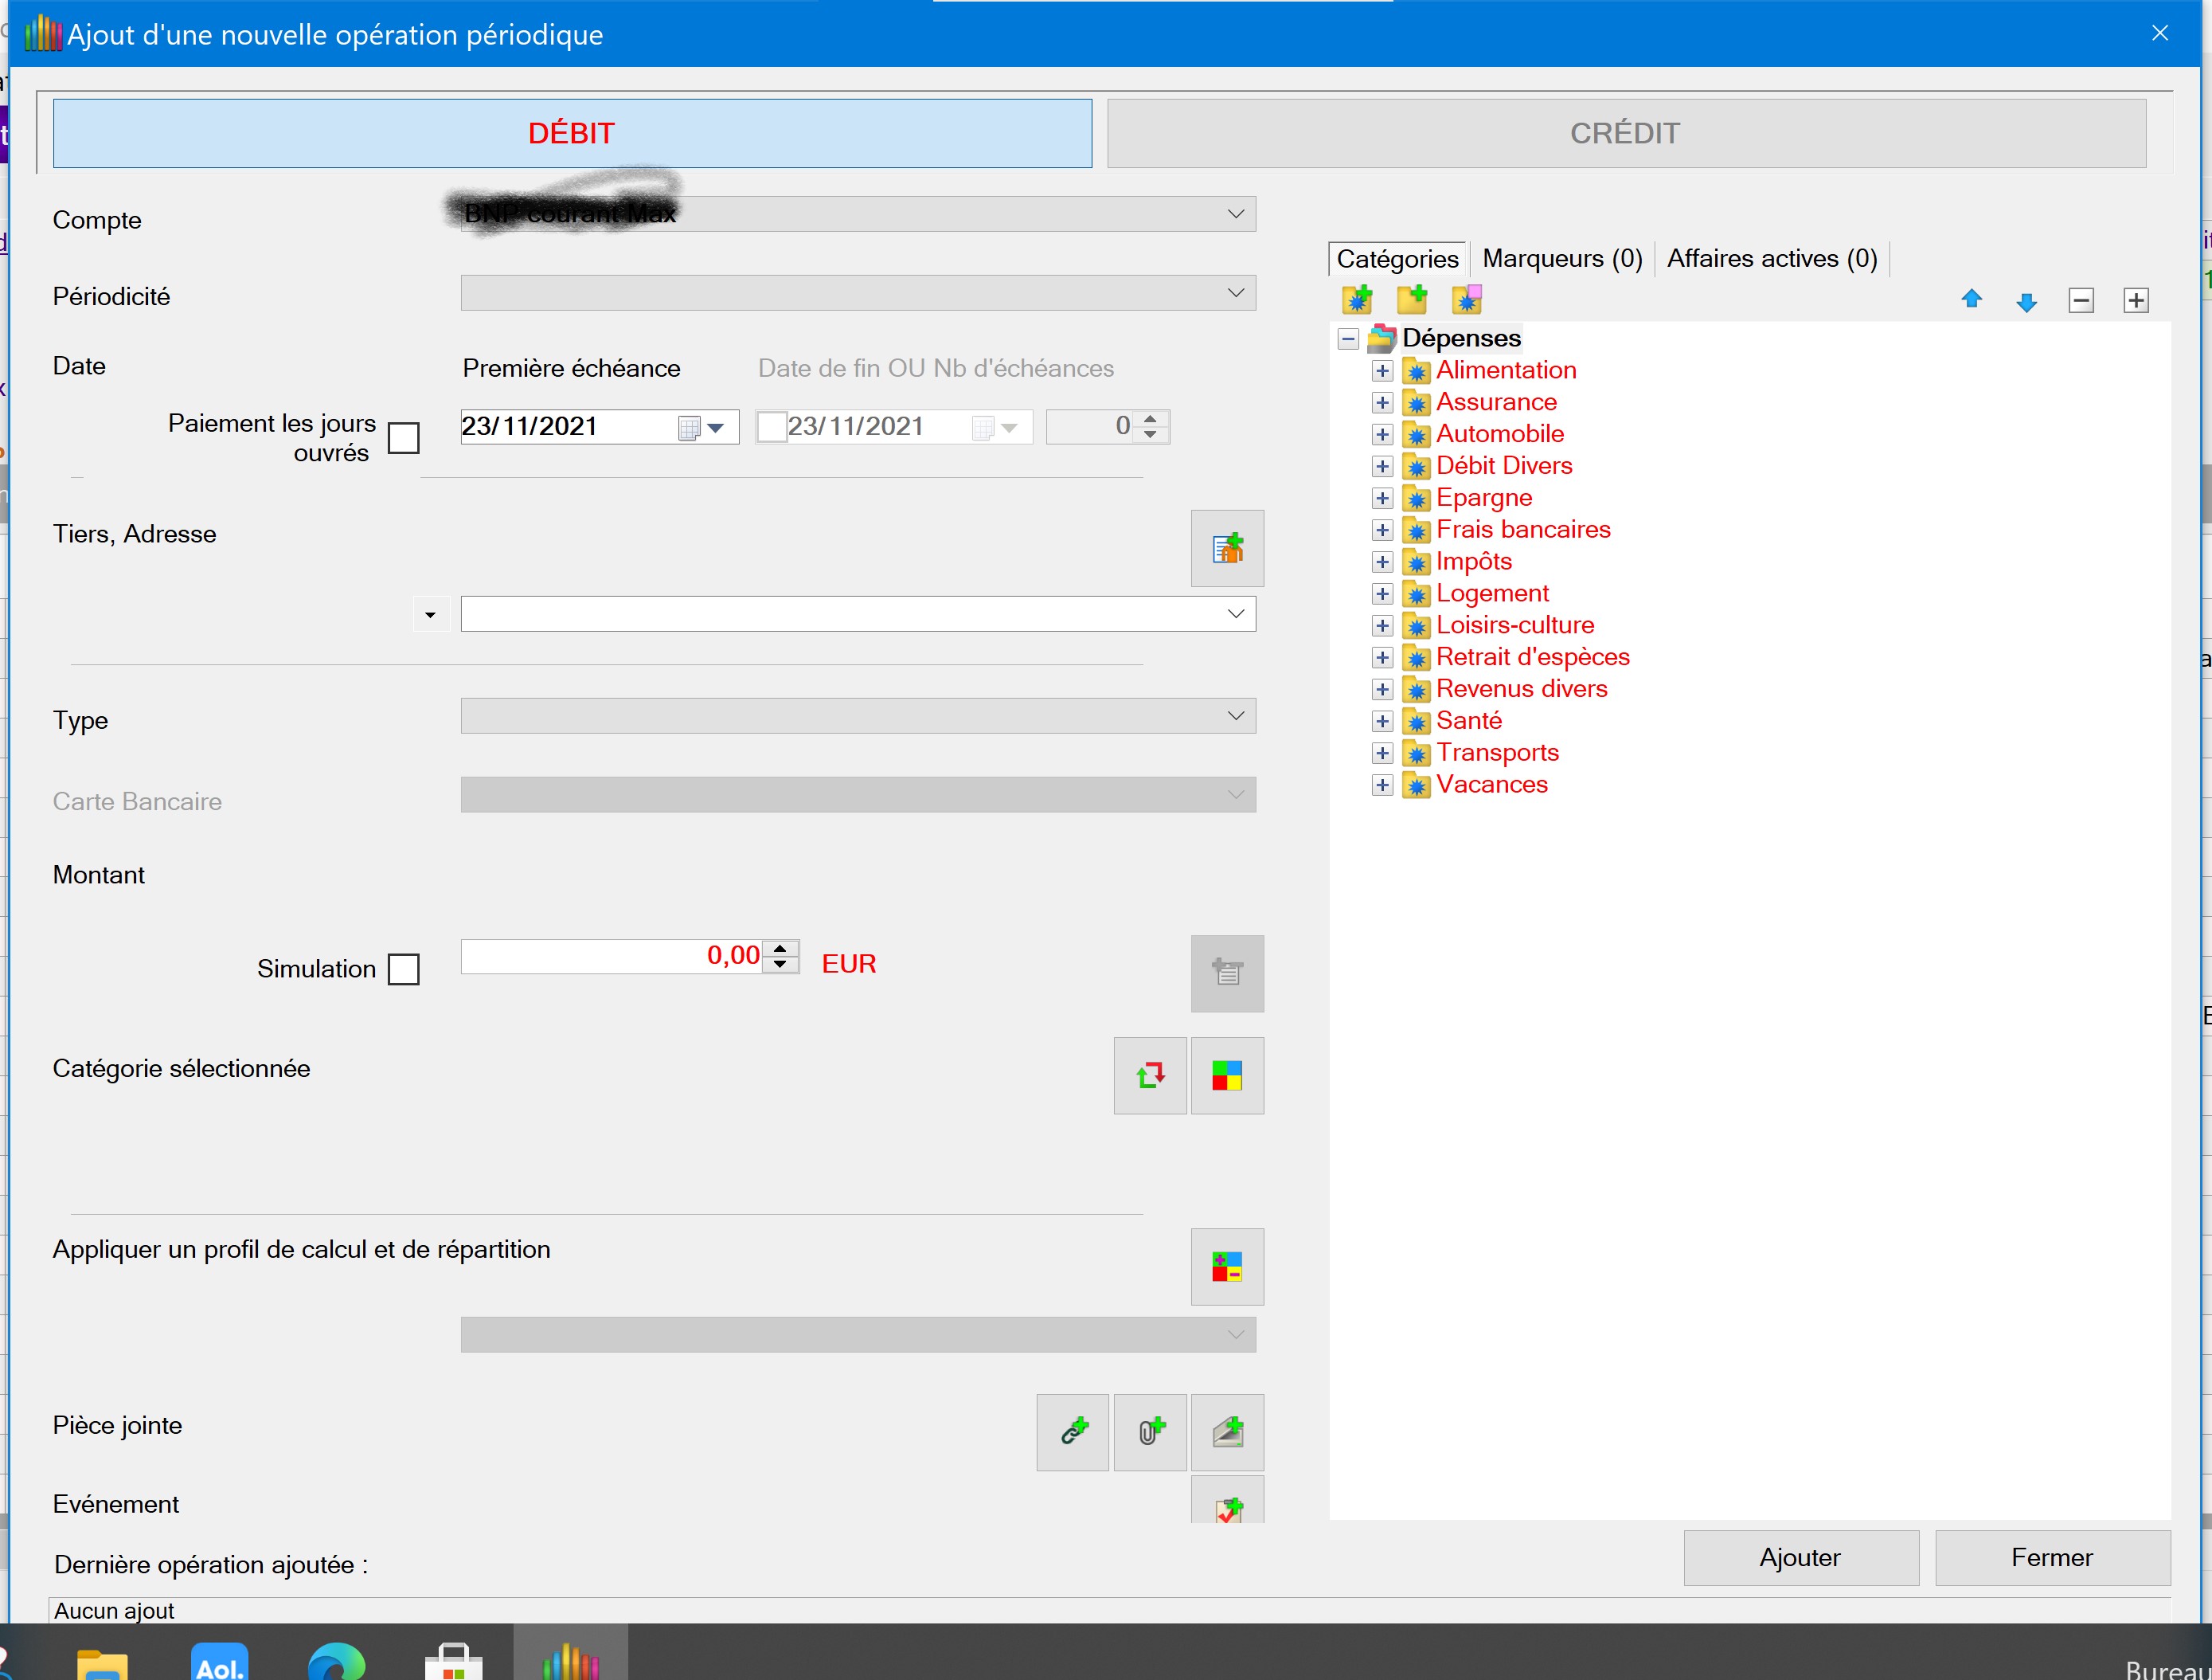Click the Fermer button
2212x1680 pixels.
pyautogui.click(x=2051, y=1557)
